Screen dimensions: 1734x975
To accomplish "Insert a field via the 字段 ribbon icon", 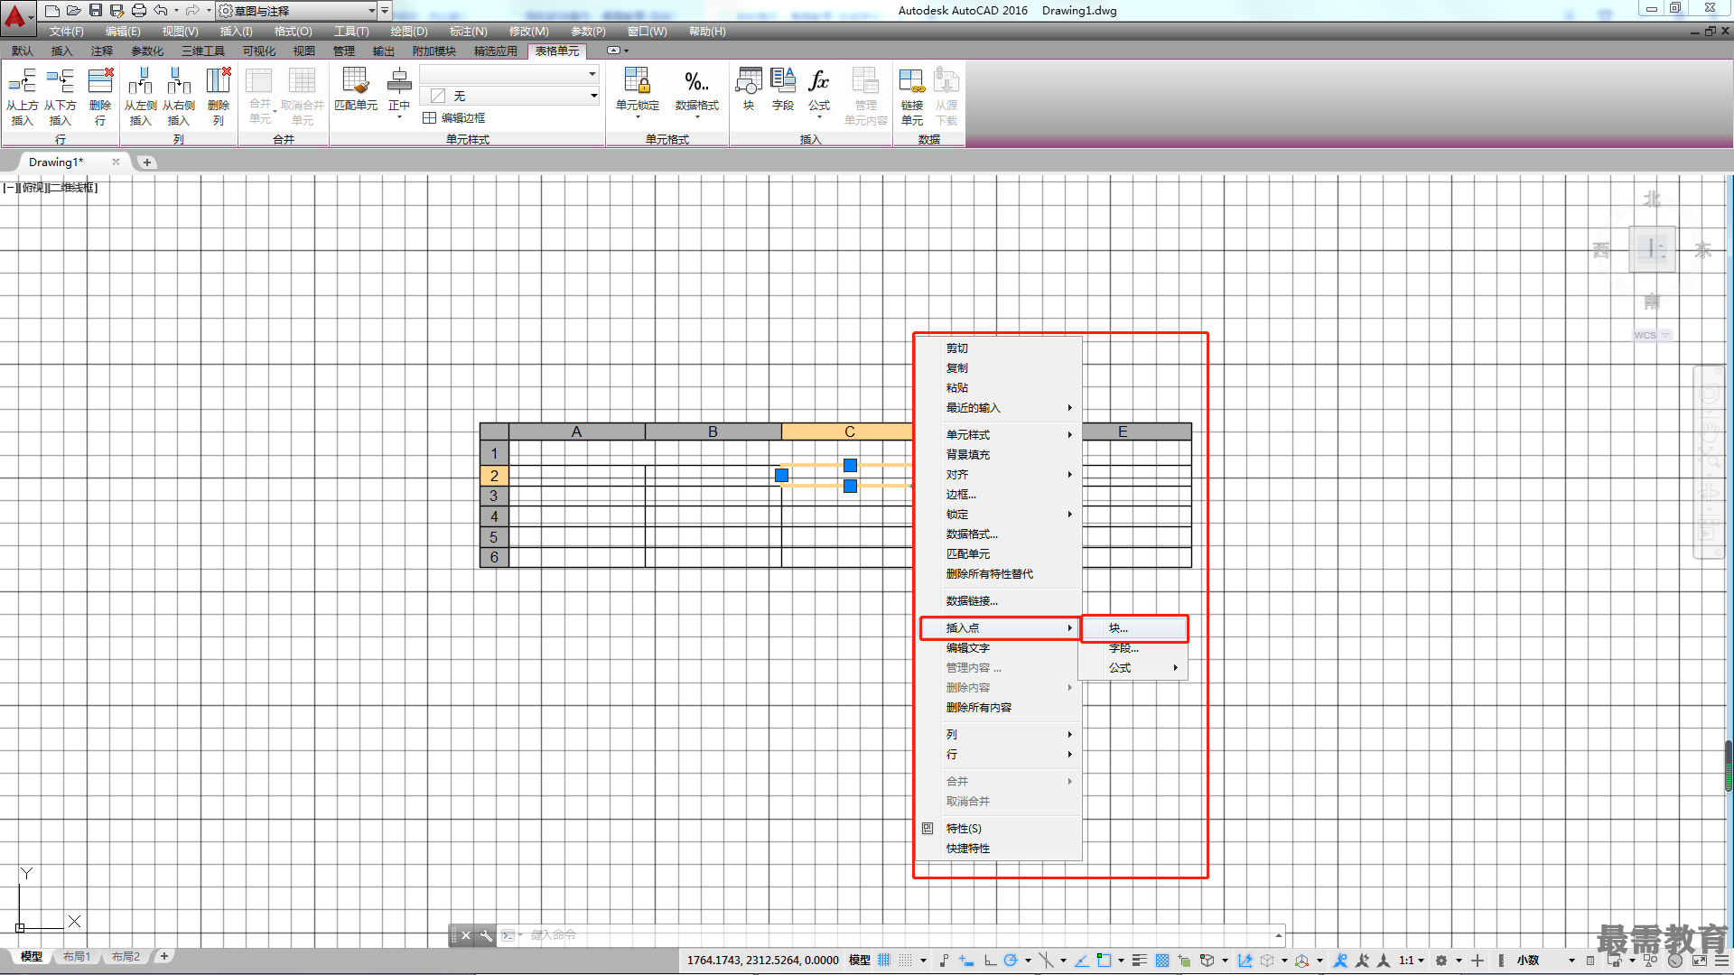I will [x=783, y=88].
